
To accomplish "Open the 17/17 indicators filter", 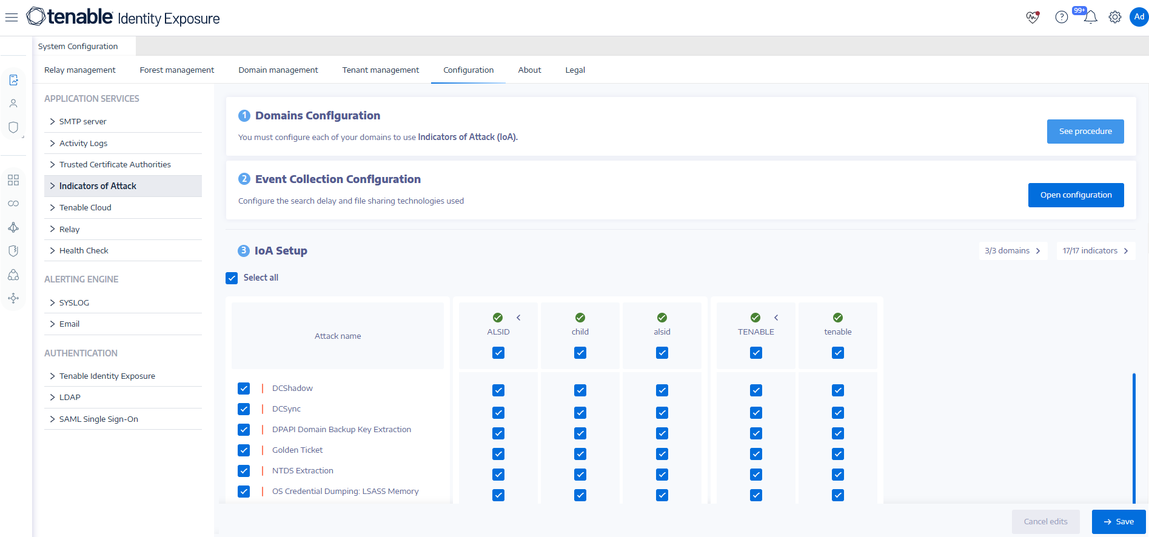I will point(1095,251).
